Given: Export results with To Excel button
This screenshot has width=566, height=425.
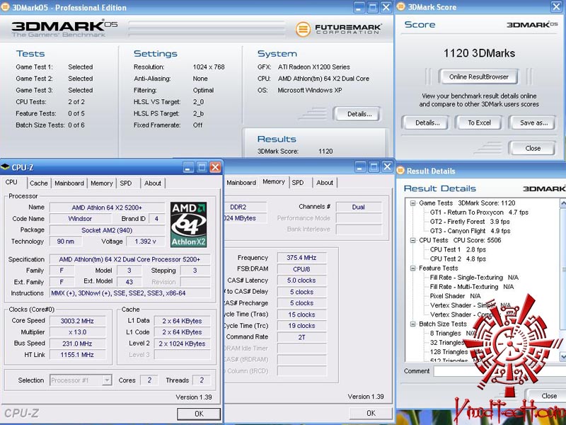Looking at the screenshot, I should [479, 123].
